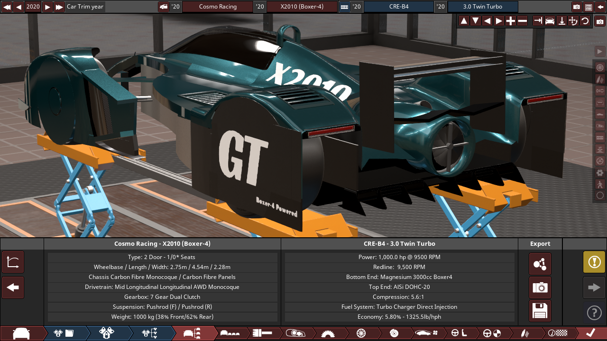Open the top bar list view icon
The height and width of the screenshot is (341, 607).
589,7
